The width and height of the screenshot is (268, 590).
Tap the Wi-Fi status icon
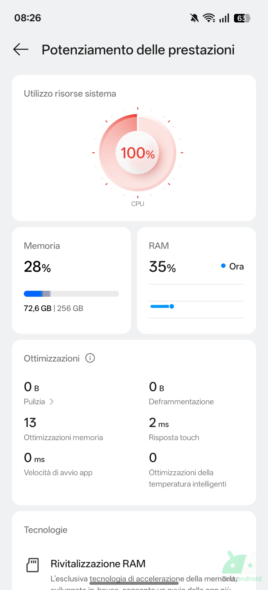(x=209, y=18)
